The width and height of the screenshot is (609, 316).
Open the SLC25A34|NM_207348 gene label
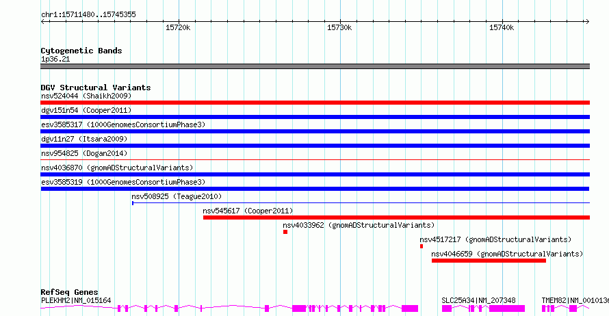coord(478,300)
